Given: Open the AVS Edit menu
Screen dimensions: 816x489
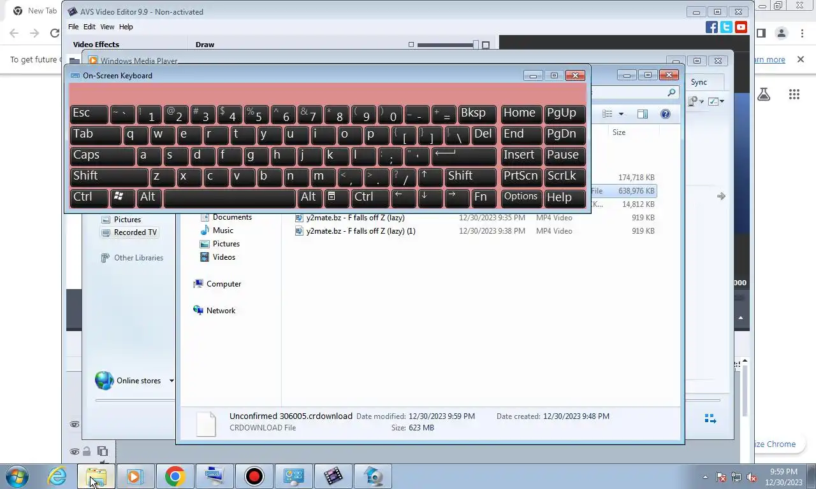Looking at the screenshot, I should pyautogui.click(x=89, y=27).
